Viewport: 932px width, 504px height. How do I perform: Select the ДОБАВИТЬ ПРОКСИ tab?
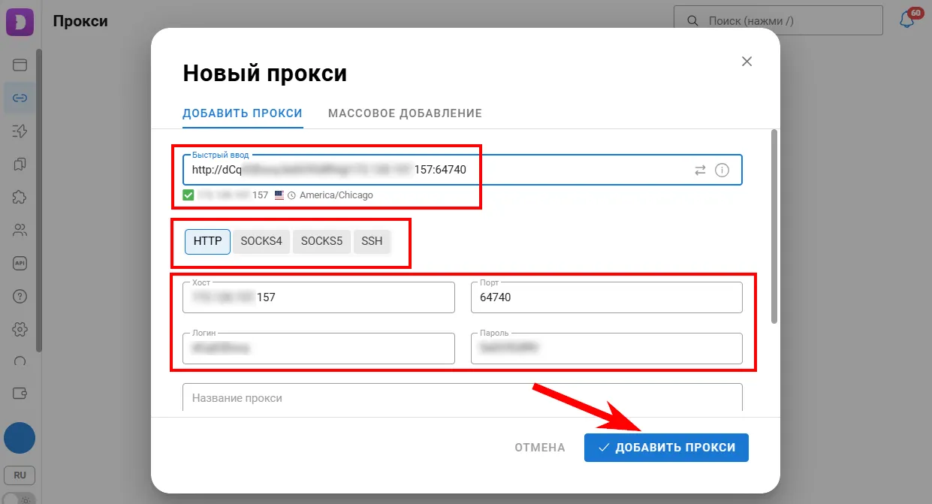pyautogui.click(x=242, y=113)
